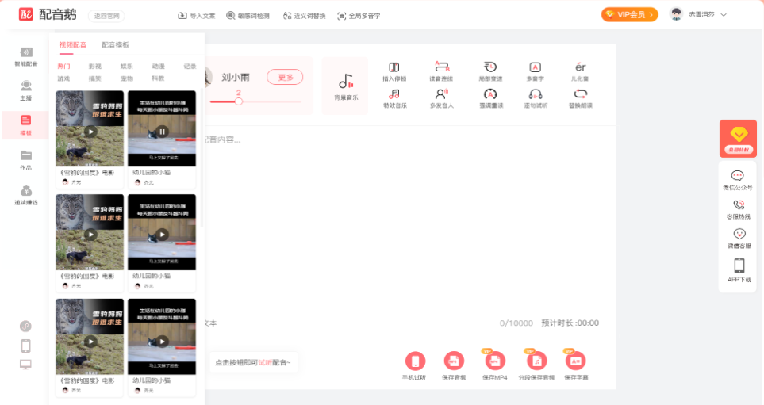Open the 背景音乐 background music panel

pyautogui.click(x=346, y=86)
